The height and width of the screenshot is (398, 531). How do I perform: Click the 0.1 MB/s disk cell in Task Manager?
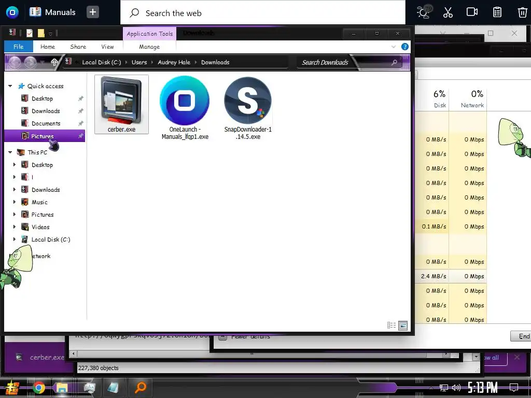433,227
